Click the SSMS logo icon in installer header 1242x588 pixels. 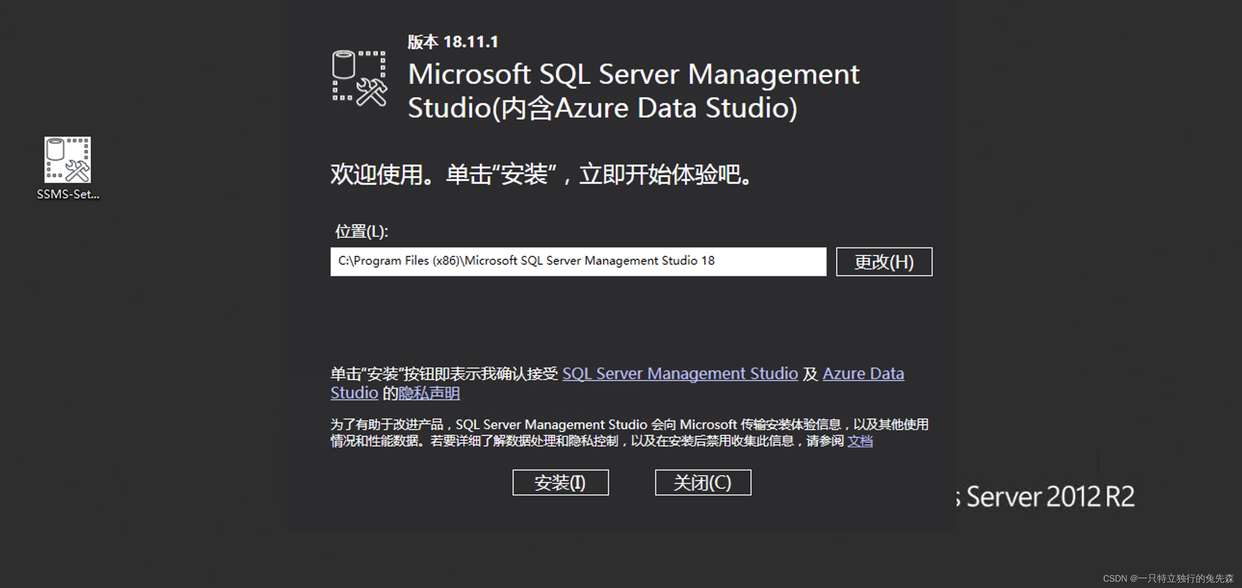click(x=360, y=78)
